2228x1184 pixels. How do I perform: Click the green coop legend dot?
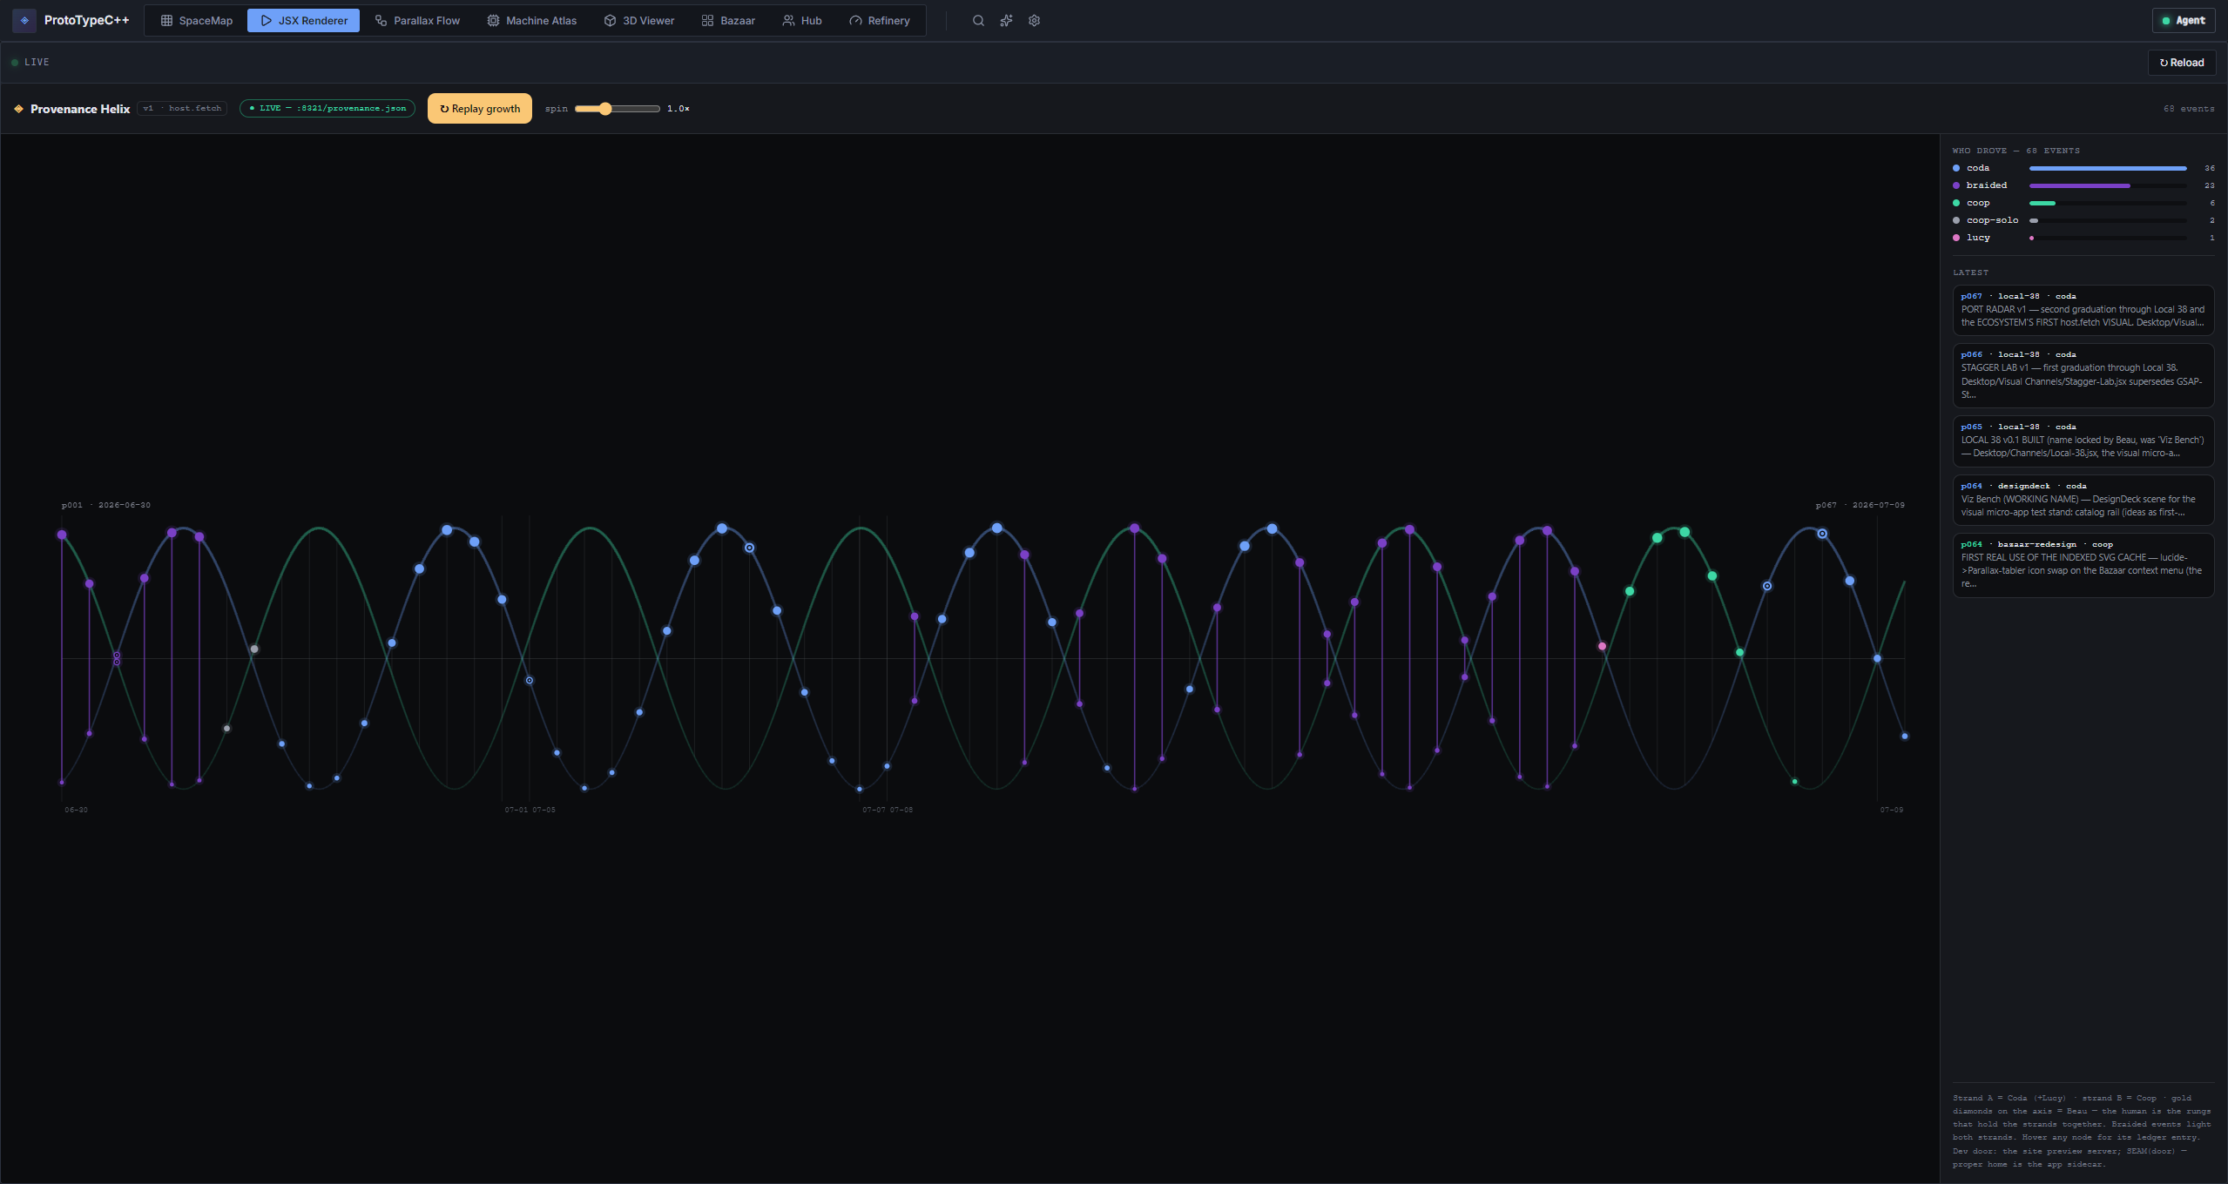click(1956, 203)
